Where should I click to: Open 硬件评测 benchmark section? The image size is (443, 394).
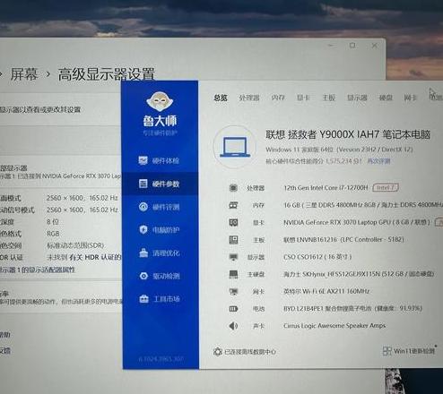pos(160,207)
